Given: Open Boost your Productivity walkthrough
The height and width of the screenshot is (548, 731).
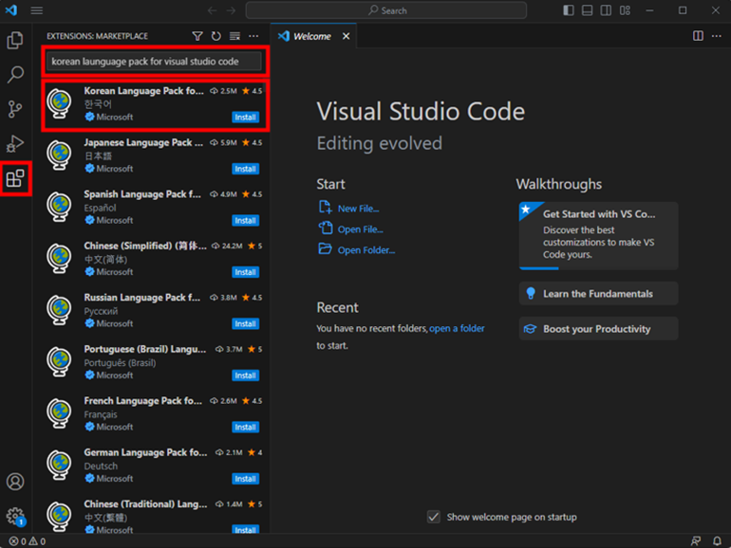Looking at the screenshot, I should coord(598,329).
